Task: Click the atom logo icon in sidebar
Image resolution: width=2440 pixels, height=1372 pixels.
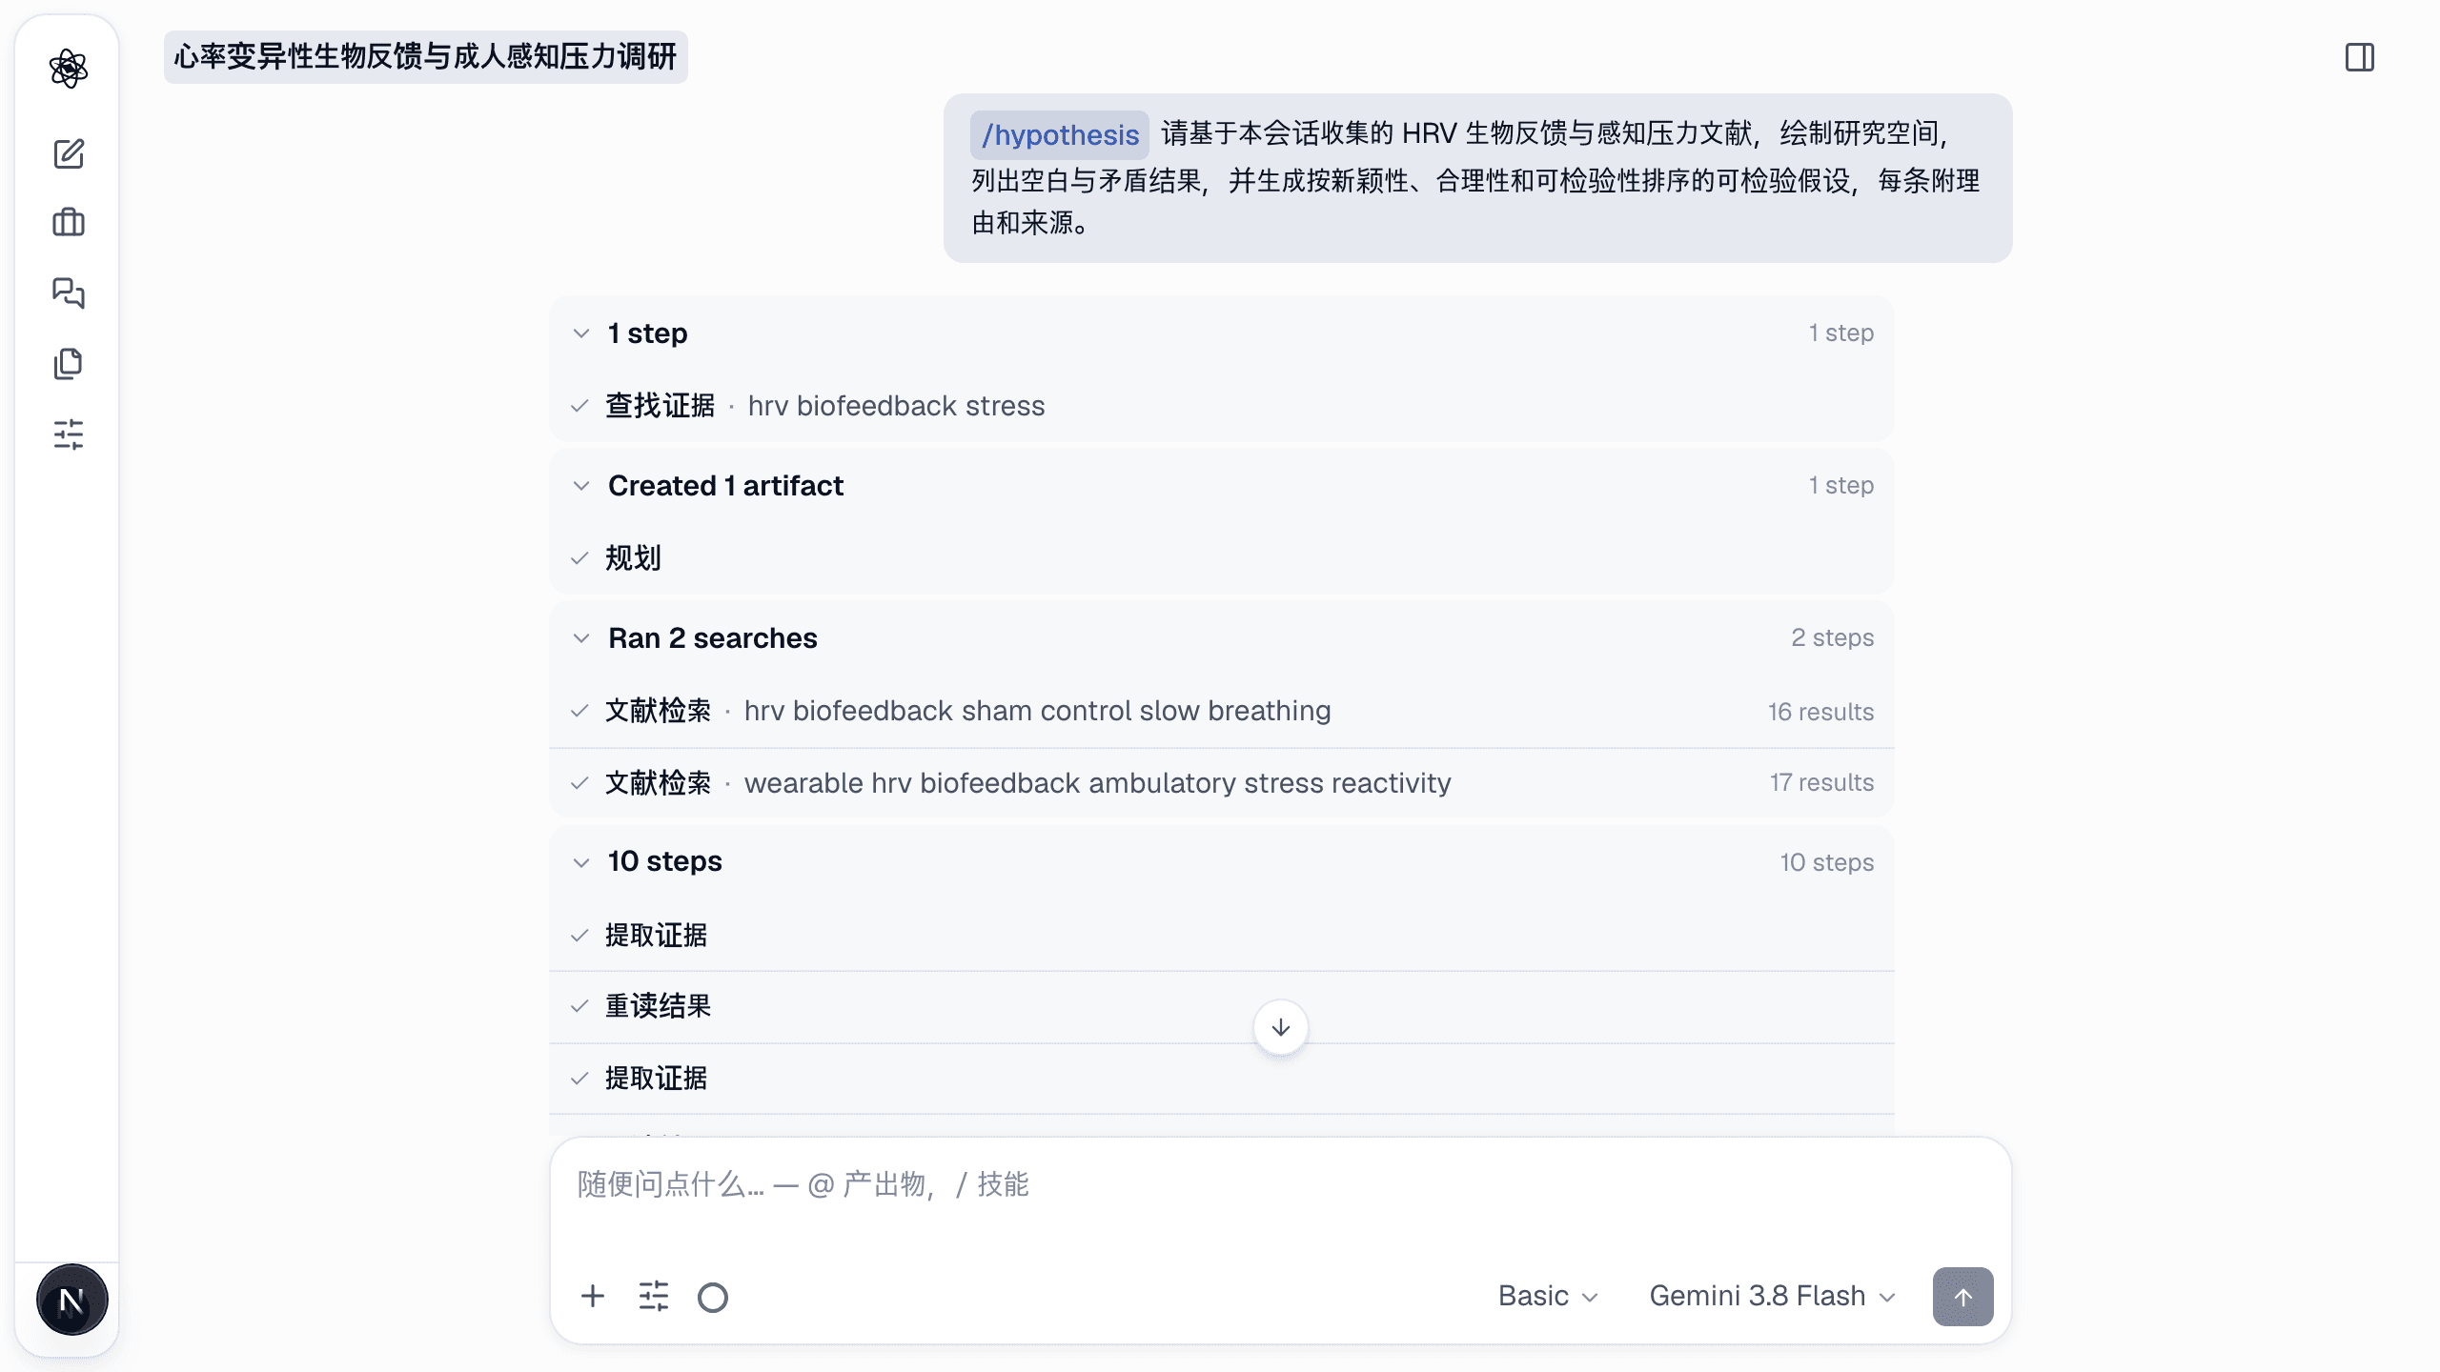Action: tap(69, 69)
